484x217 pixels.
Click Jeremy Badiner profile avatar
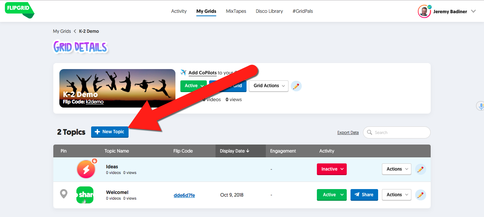(425, 11)
